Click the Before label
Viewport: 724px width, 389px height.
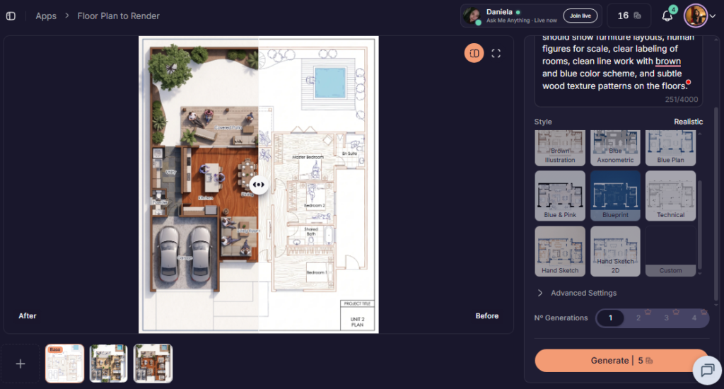click(487, 316)
